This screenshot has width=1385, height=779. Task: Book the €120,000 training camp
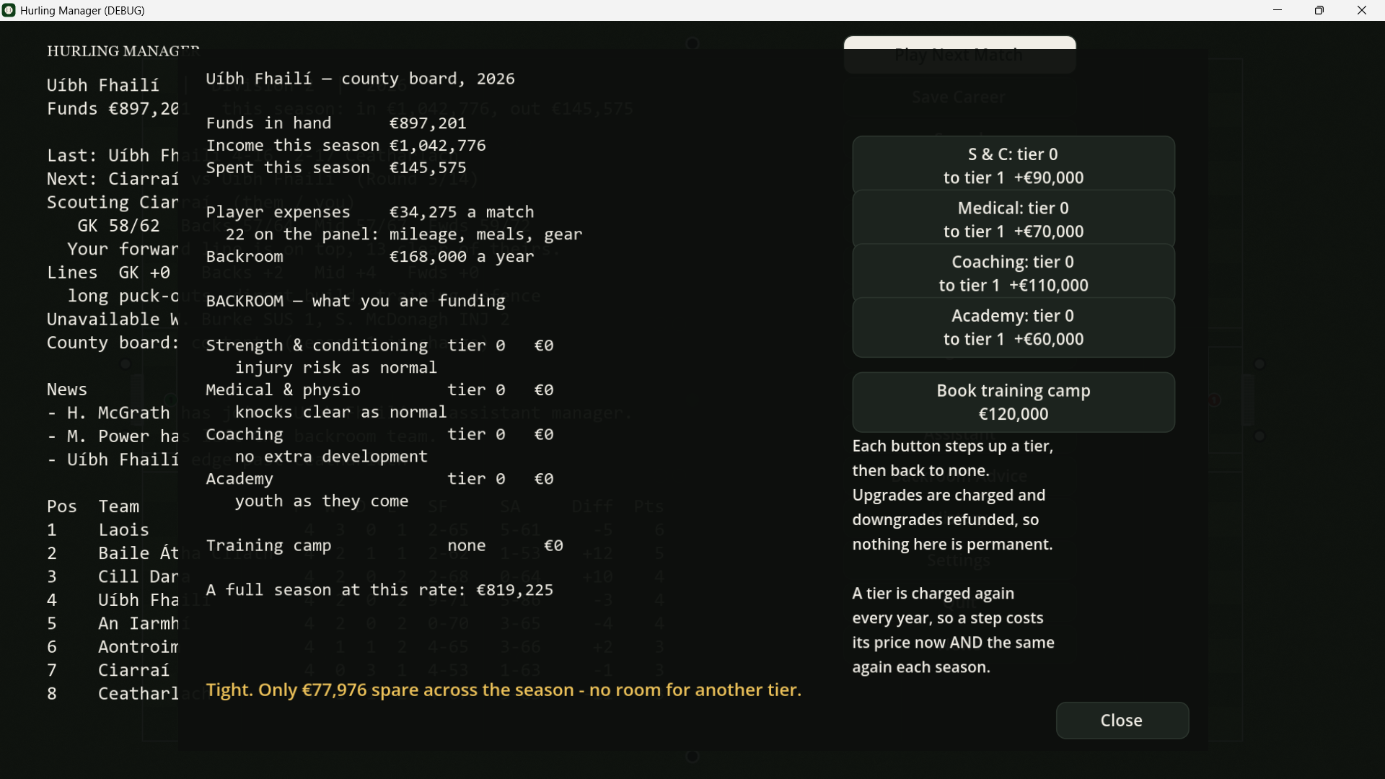(1014, 402)
